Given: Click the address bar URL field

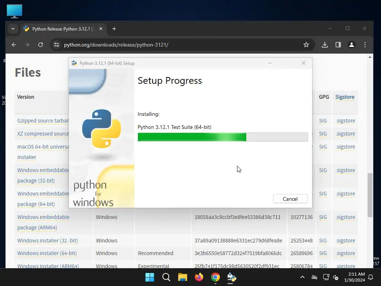Looking at the screenshot, I should [180, 45].
